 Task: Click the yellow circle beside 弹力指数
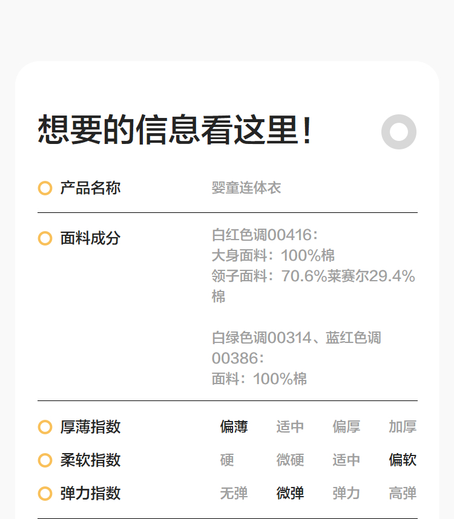[45, 494]
